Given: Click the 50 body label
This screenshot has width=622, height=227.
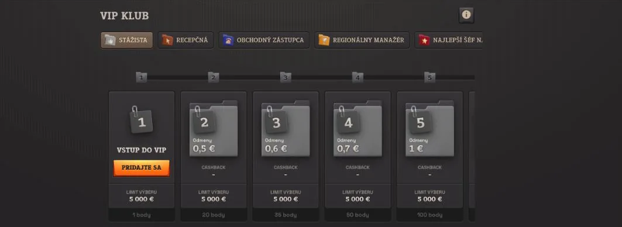Looking at the screenshot, I should [358, 215].
